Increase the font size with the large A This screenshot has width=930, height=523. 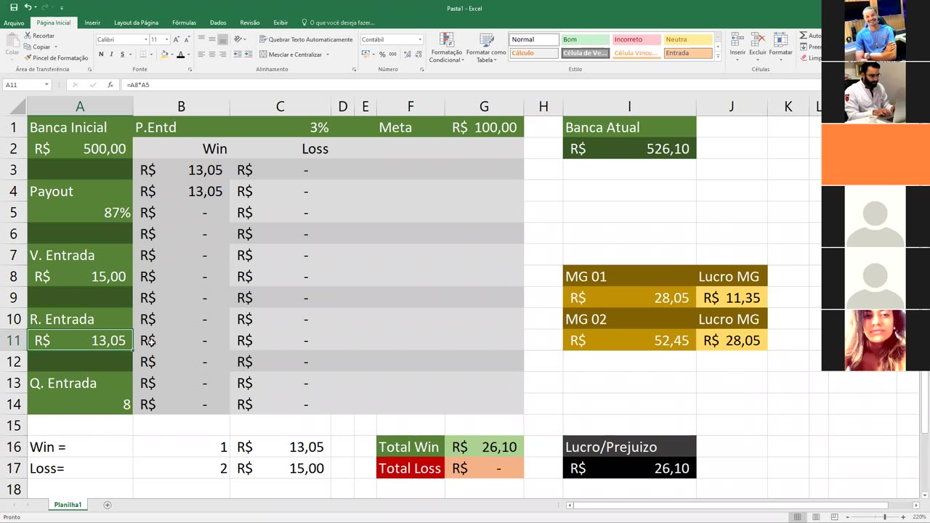click(177, 39)
